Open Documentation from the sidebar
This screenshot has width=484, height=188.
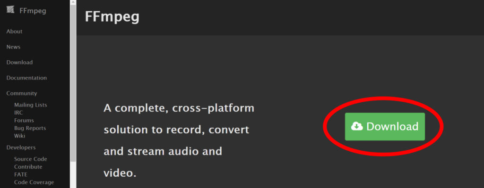[x=26, y=78]
